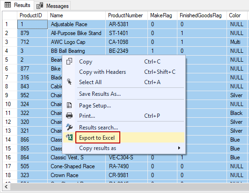Image resolution: width=249 pixels, height=193 pixels.
Task: Click the 'Multi' color cell
Action: click(237, 42)
